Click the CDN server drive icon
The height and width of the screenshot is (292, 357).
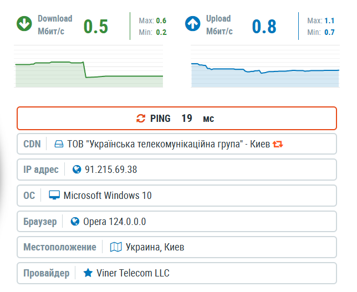[x=59, y=144]
